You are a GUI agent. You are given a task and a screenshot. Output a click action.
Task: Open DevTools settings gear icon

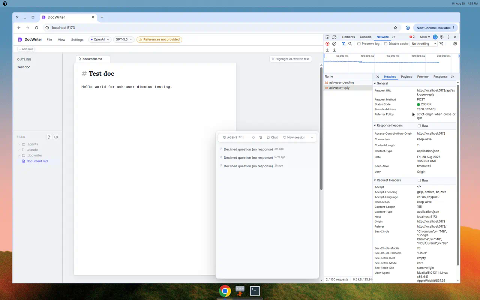[442, 37]
